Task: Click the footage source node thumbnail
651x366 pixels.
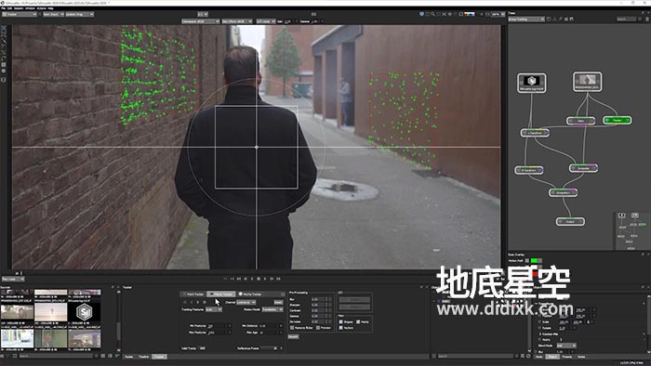Action: (587, 81)
